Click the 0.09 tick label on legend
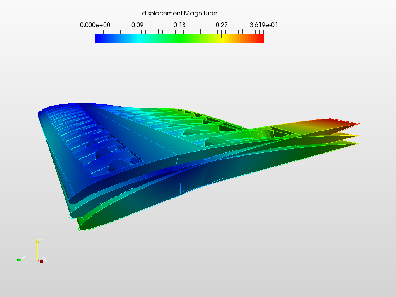This screenshot has width=396, height=297. (137, 25)
